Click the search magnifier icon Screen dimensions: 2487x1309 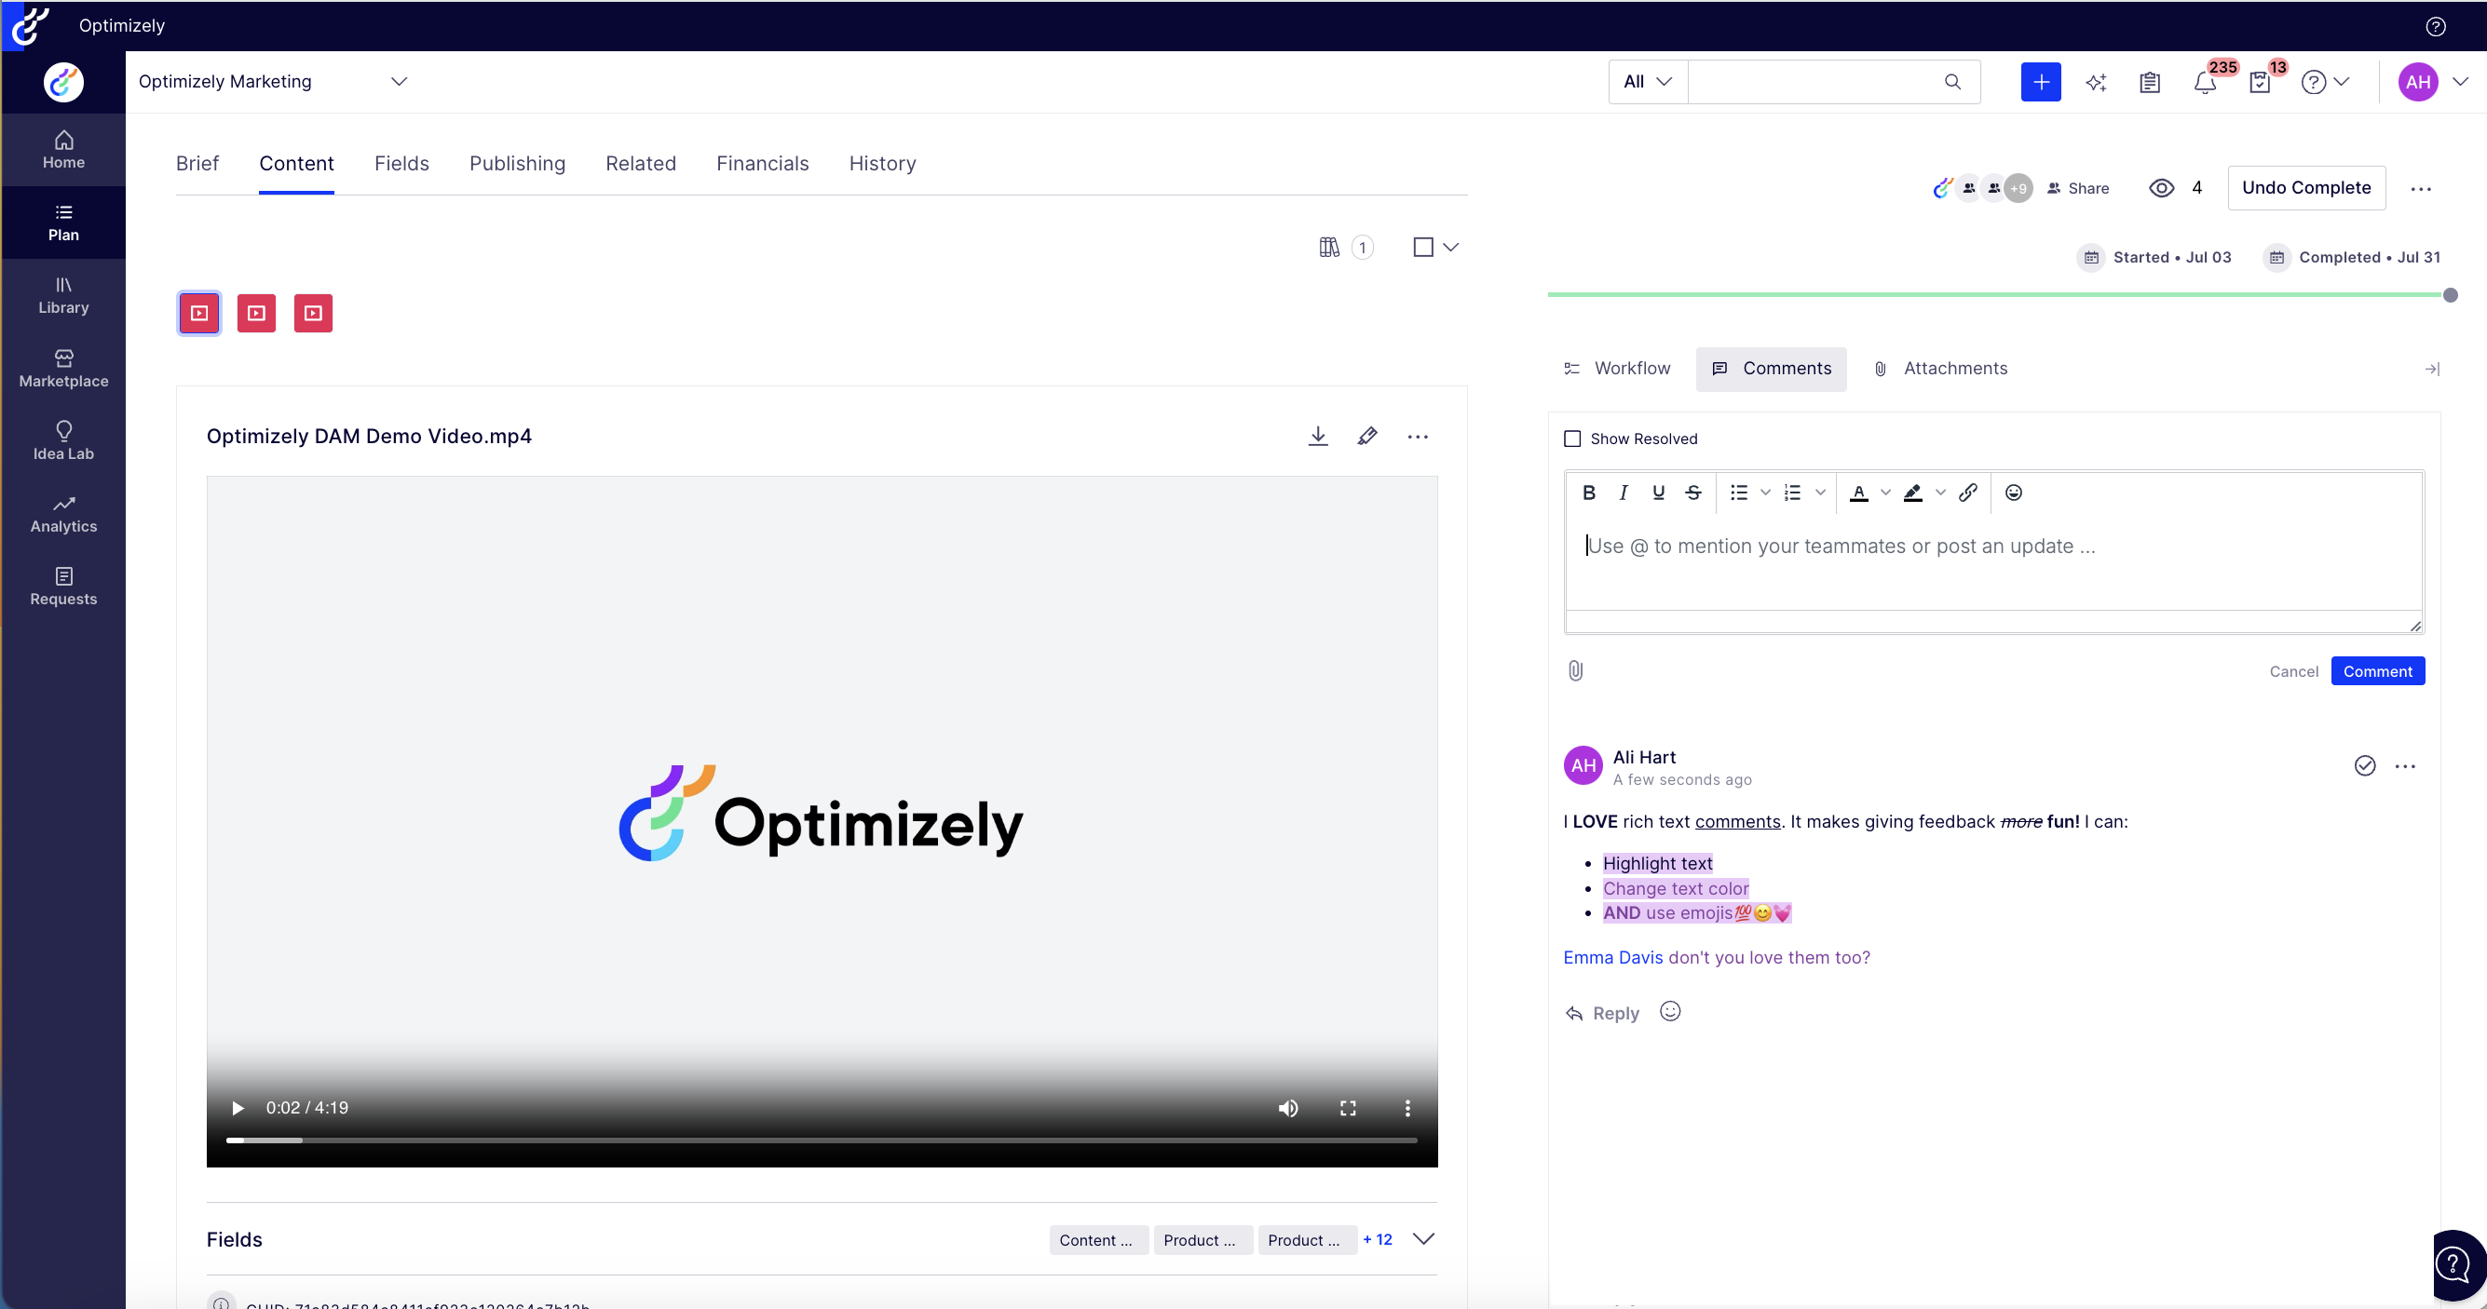(1952, 82)
